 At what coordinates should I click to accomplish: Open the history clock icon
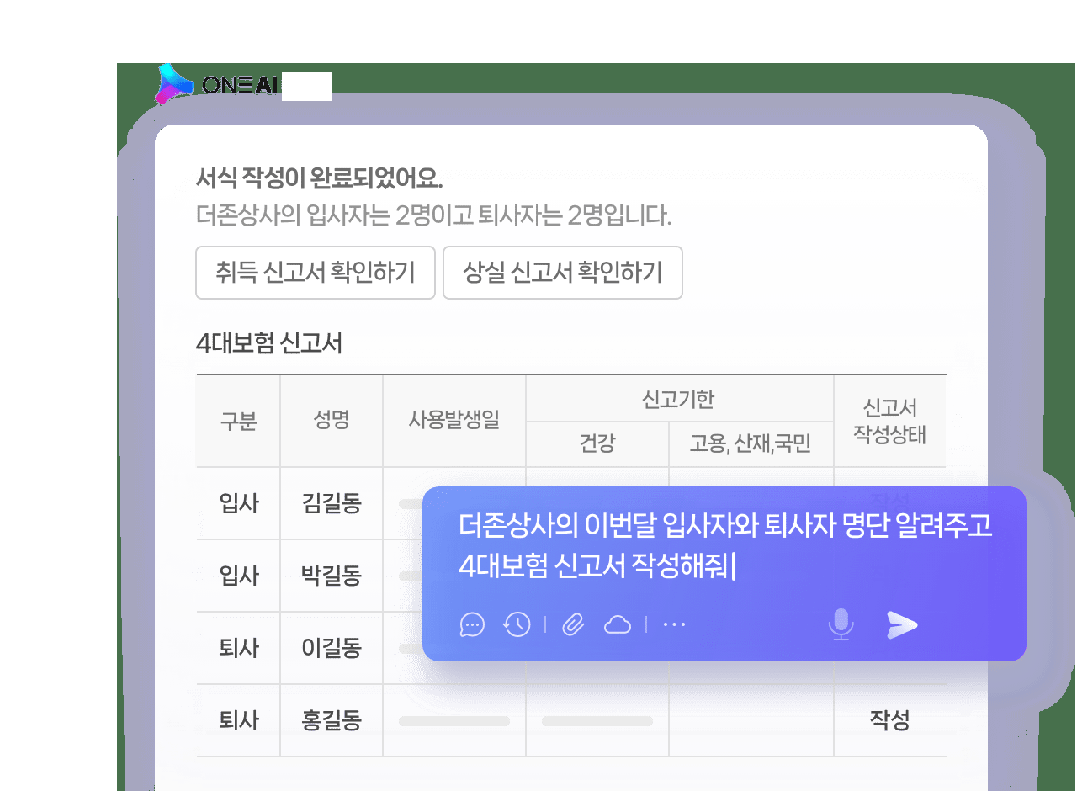pos(517,624)
